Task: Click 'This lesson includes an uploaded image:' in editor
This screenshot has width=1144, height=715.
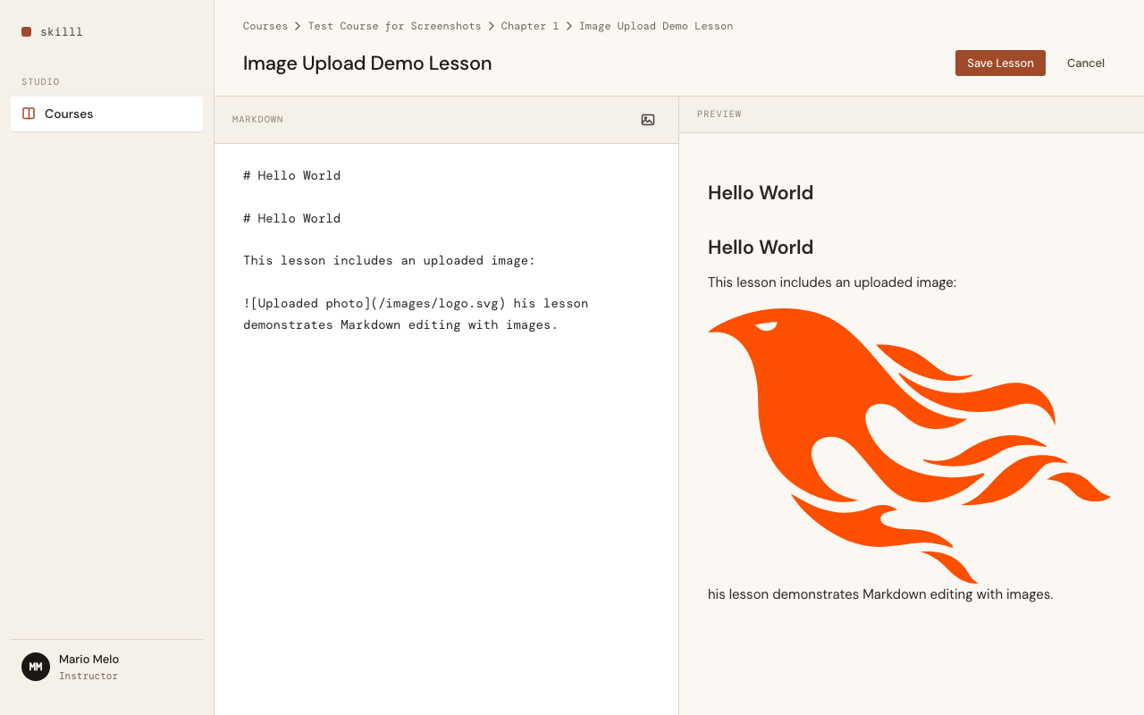Action: point(389,261)
